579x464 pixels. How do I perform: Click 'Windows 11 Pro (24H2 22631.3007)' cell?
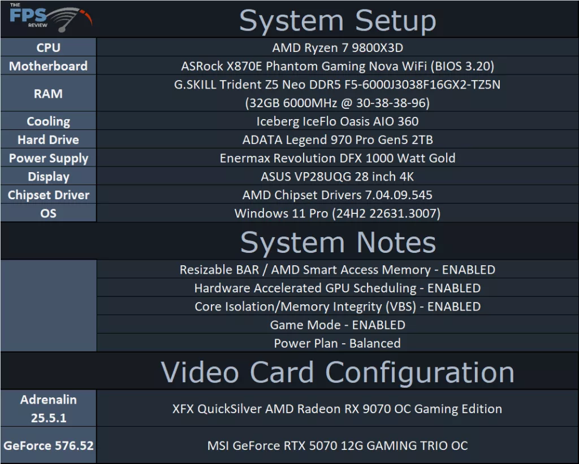pos(338,213)
